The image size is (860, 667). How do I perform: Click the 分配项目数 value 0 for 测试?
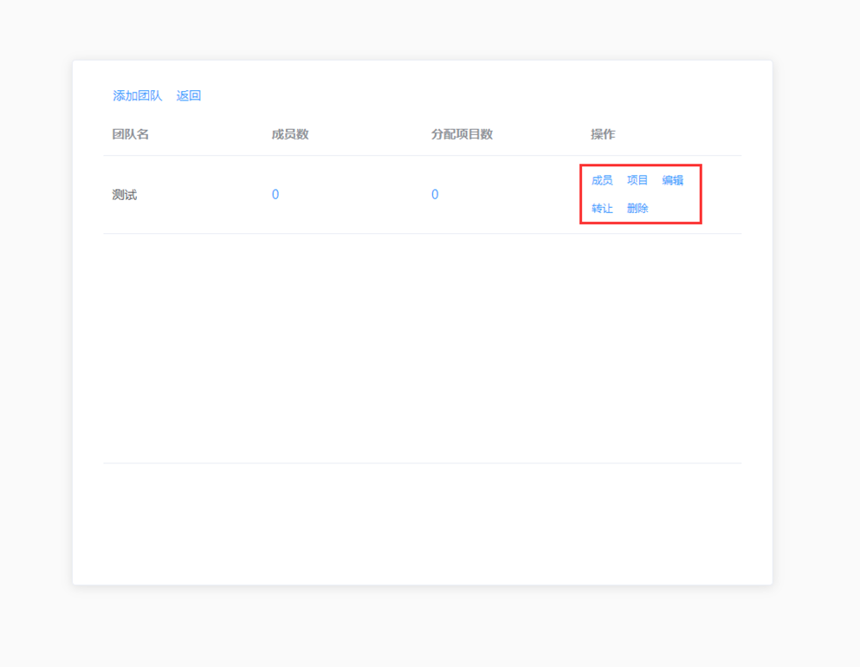click(x=435, y=194)
